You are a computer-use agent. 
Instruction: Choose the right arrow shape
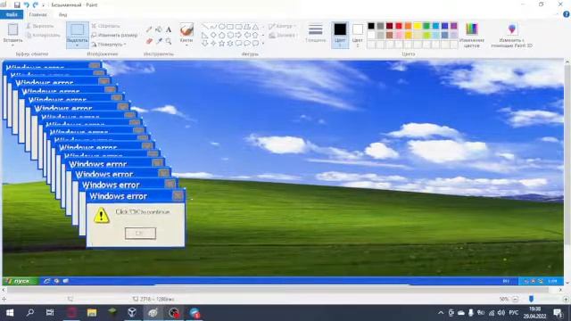[x=238, y=35]
